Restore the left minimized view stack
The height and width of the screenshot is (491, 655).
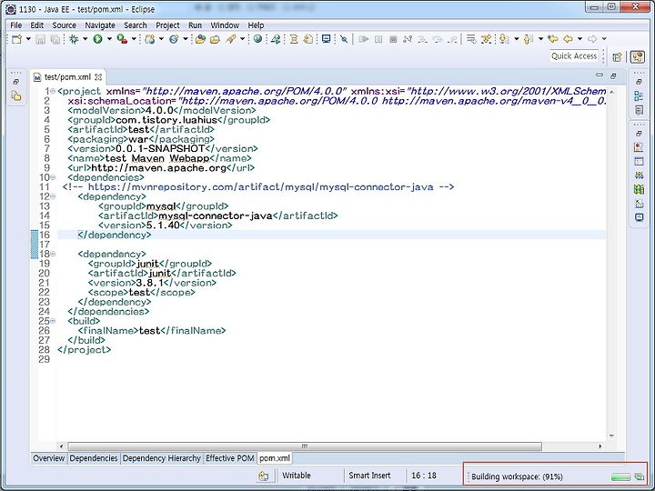pyautogui.click(x=15, y=82)
